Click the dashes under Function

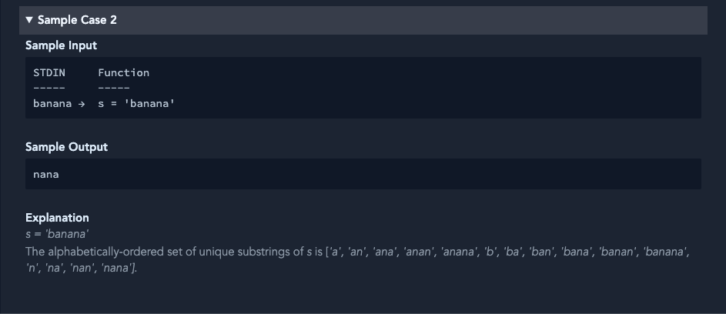click(114, 88)
